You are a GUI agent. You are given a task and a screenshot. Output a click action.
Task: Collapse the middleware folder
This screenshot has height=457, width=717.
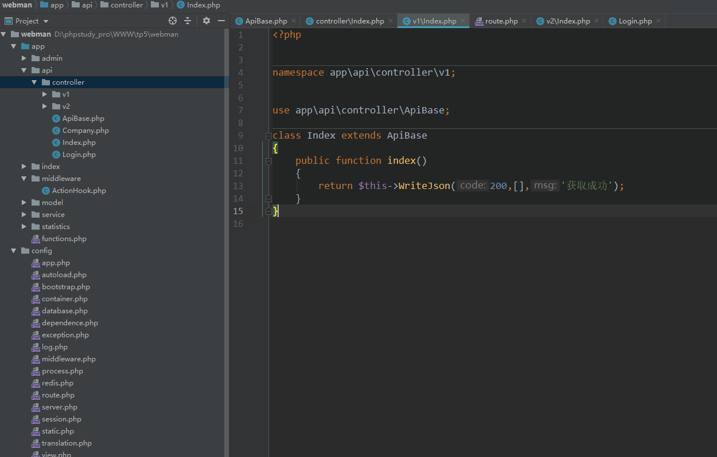point(24,179)
